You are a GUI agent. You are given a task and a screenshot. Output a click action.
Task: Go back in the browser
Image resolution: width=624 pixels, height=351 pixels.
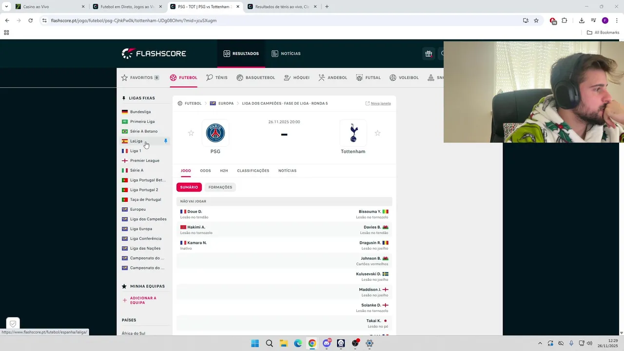(x=7, y=20)
